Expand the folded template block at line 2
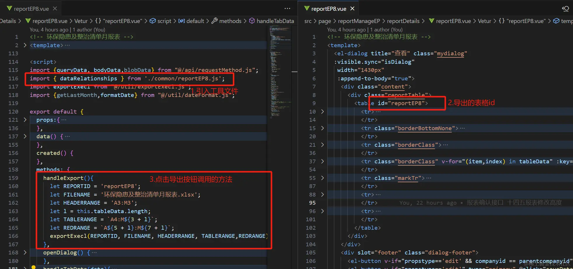This screenshot has width=573, height=269. 25,45
